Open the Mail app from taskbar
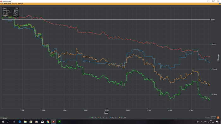Image resolution: width=221 pixels, height=124 pixels. pyautogui.click(x=42, y=122)
